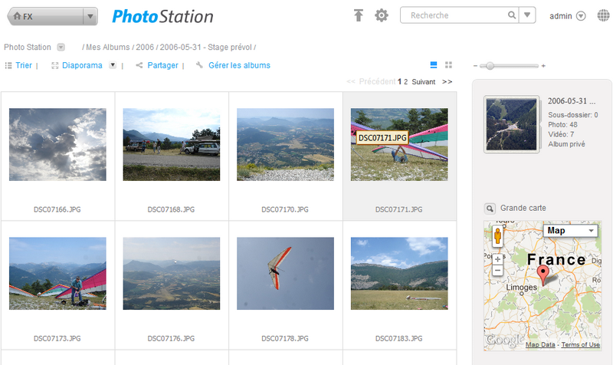The height and width of the screenshot is (365, 613).
Task: Open DSC07178.JPG flying glider thumbnail
Action: click(x=285, y=274)
